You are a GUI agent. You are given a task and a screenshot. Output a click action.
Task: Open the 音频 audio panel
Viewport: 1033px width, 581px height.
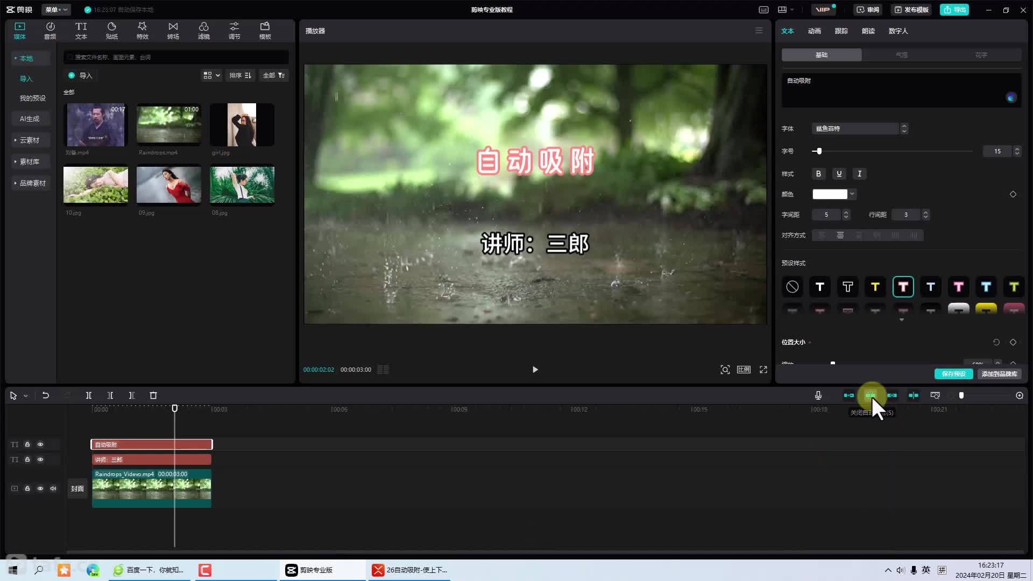coord(50,31)
